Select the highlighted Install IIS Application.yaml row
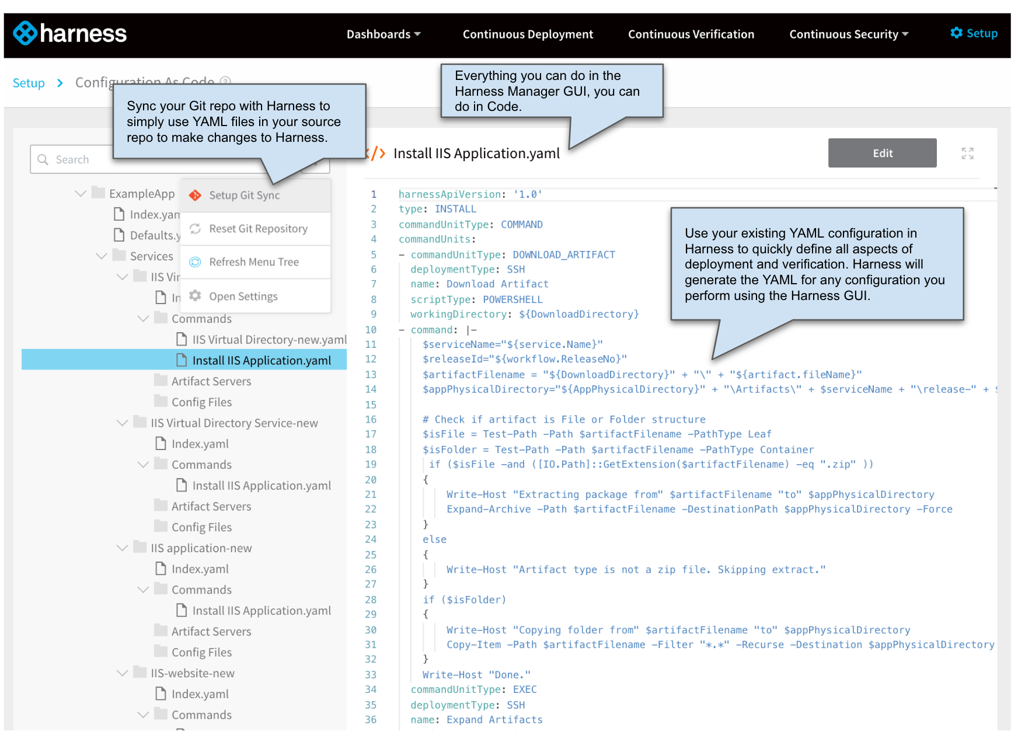The image size is (1018, 739). click(x=184, y=360)
